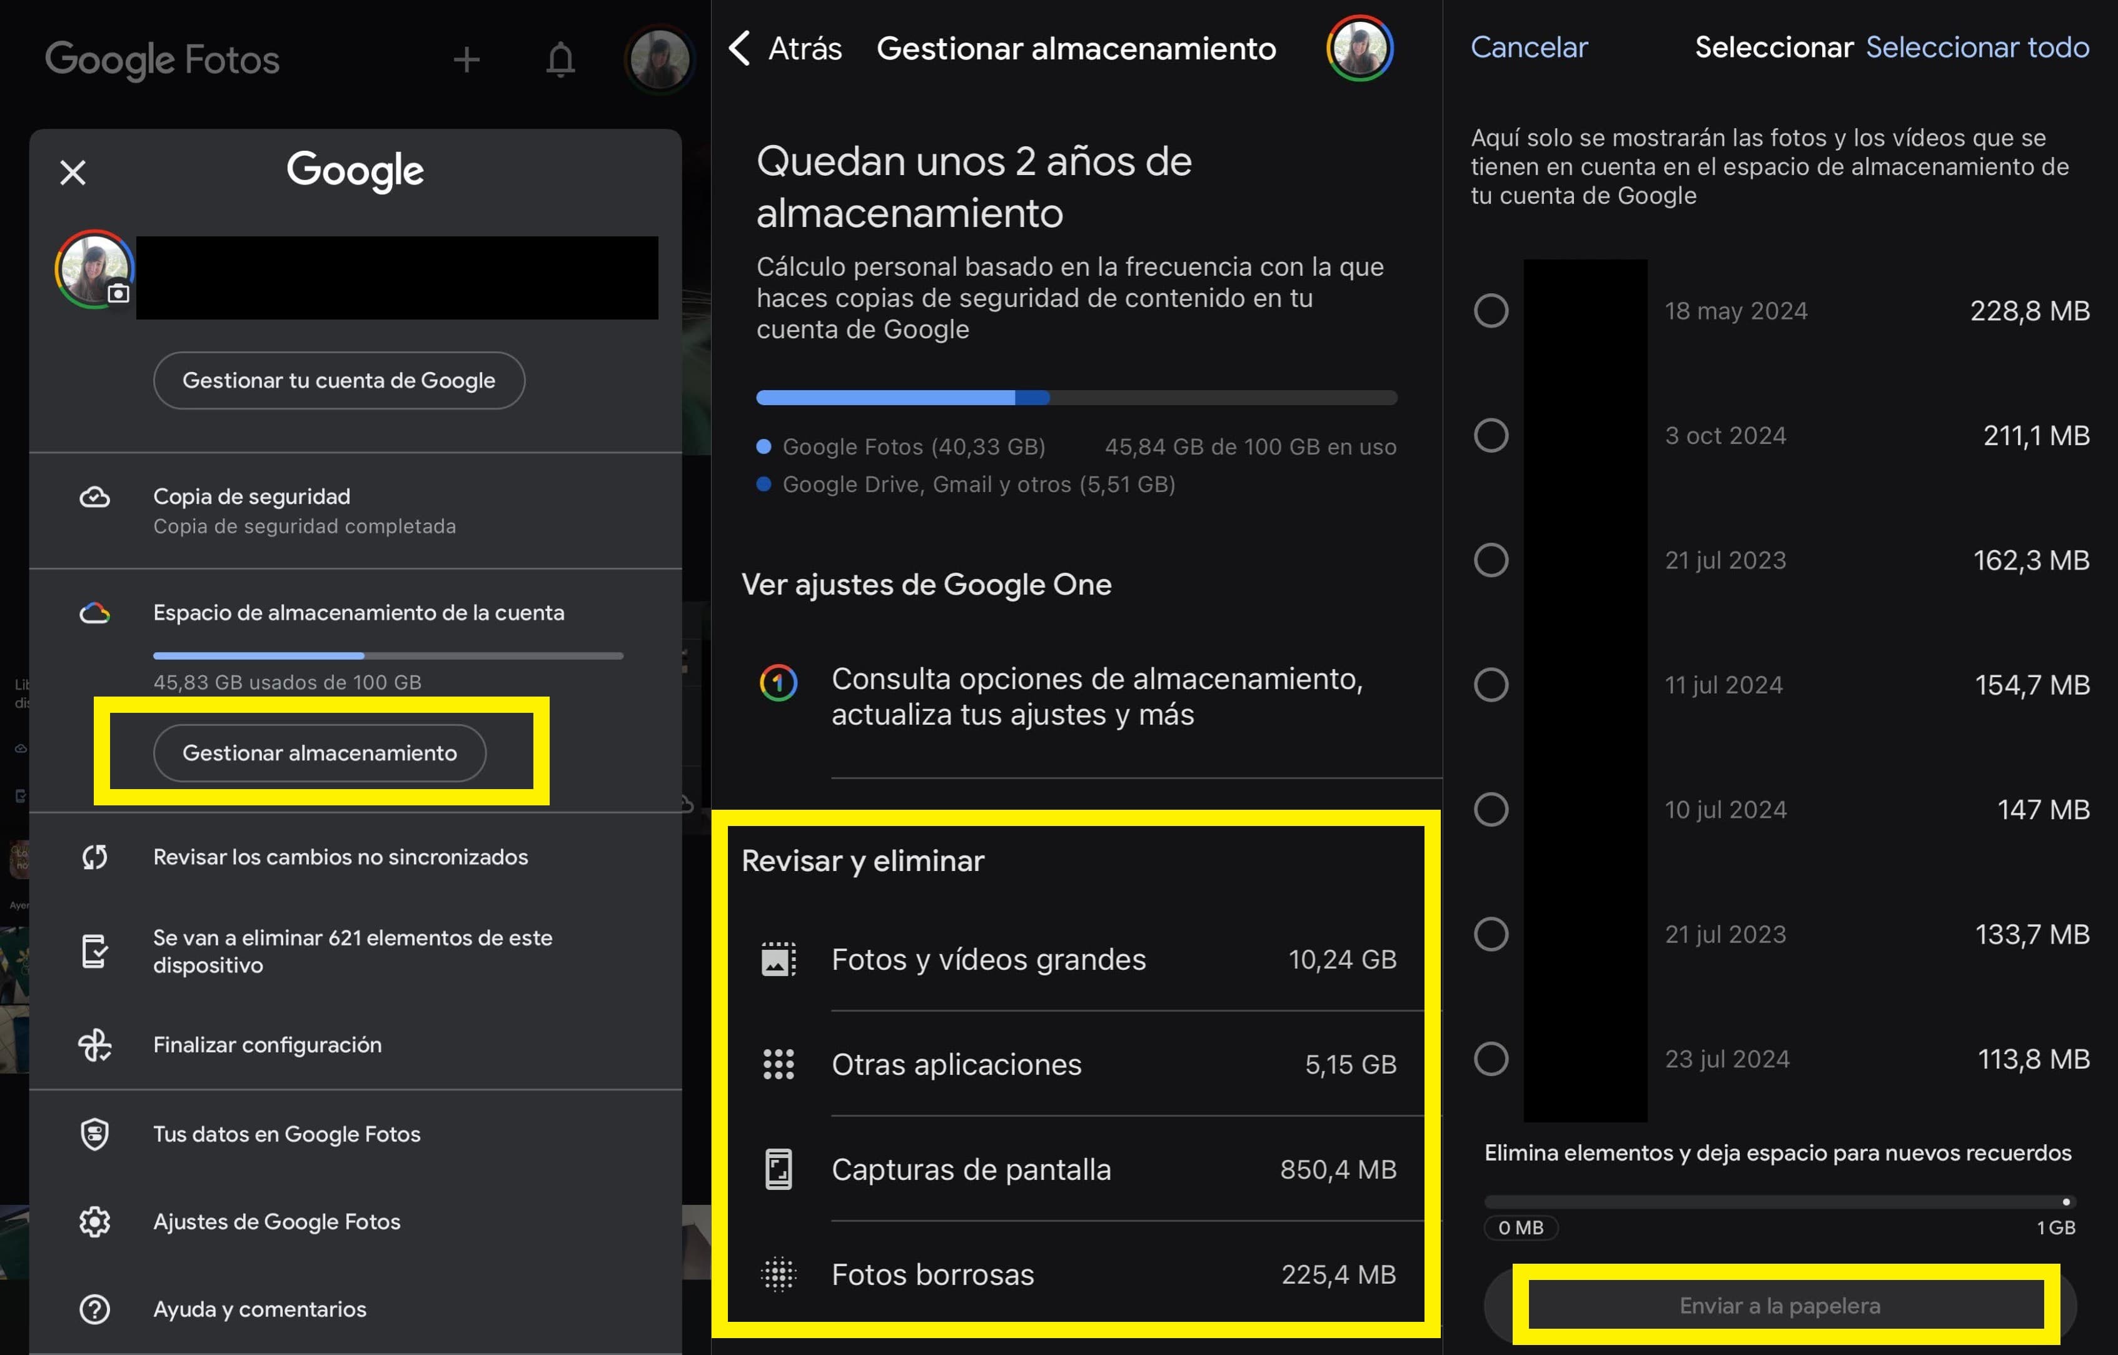Open Ajustes de Google Fotos
2118x1355 pixels.
coord(355,1222)
